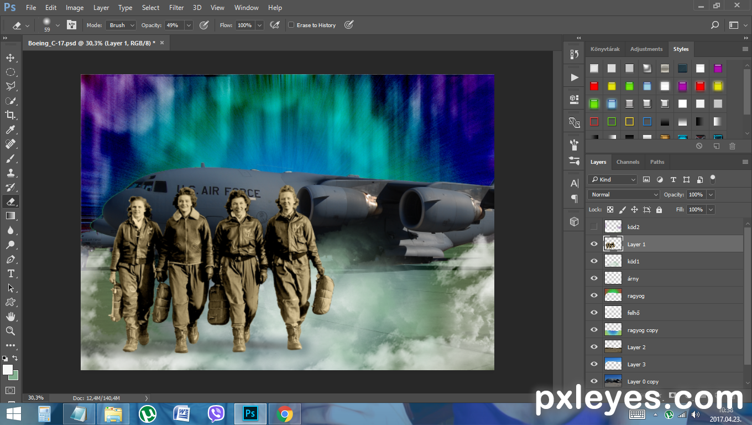The height and width of the screenshot is (425, 752).
Task: Select the Custom Shape tool
Action: tap(11, 302)
